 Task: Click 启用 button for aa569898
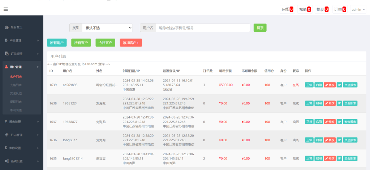(x=319, y=85)
